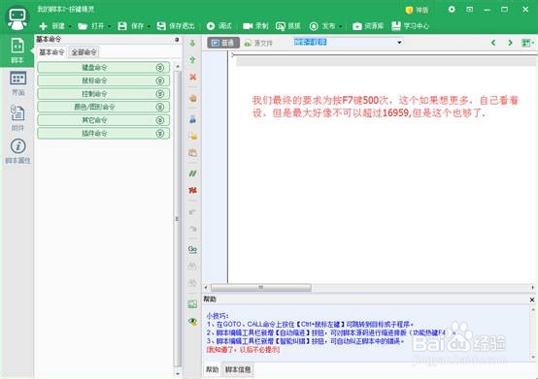Image resolution: width=538 pixels, height=379 pixels.
Task: Click the robot mascot logo
Action: [17, 18]
